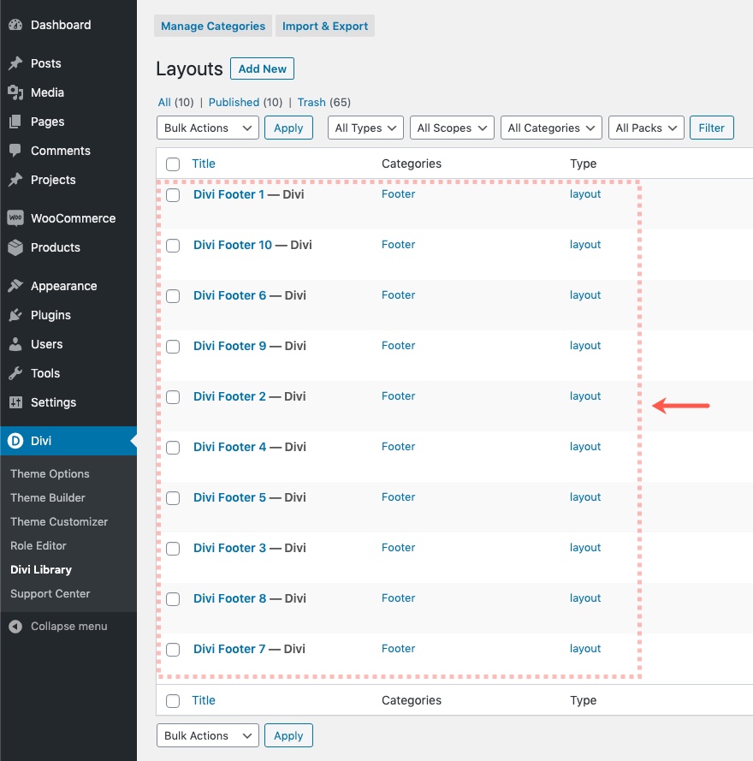This screenshot has height=761, width=753.
Task: Tick the Divi Footer 4 checkbox
Action: [x=173, y=448]
